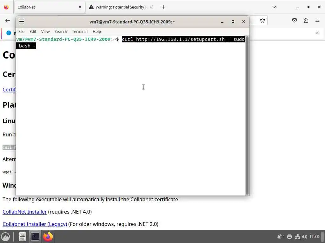
Task: Close the CollabNet tab
Action: (x=80, y=7)
